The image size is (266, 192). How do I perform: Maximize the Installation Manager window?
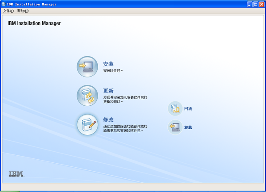256,4
